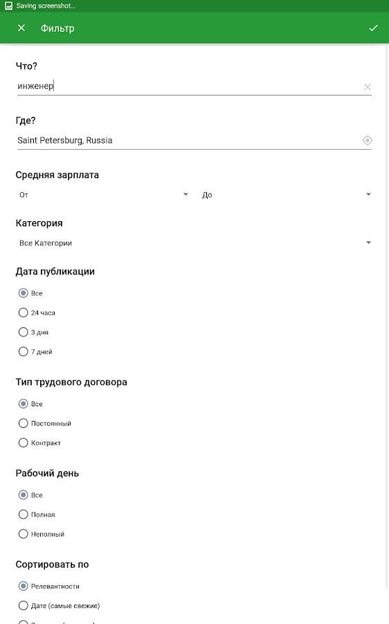Viewport: 389px width, 624px height.
Task: Select 7 дней publication date
Action: coord(35,352)
